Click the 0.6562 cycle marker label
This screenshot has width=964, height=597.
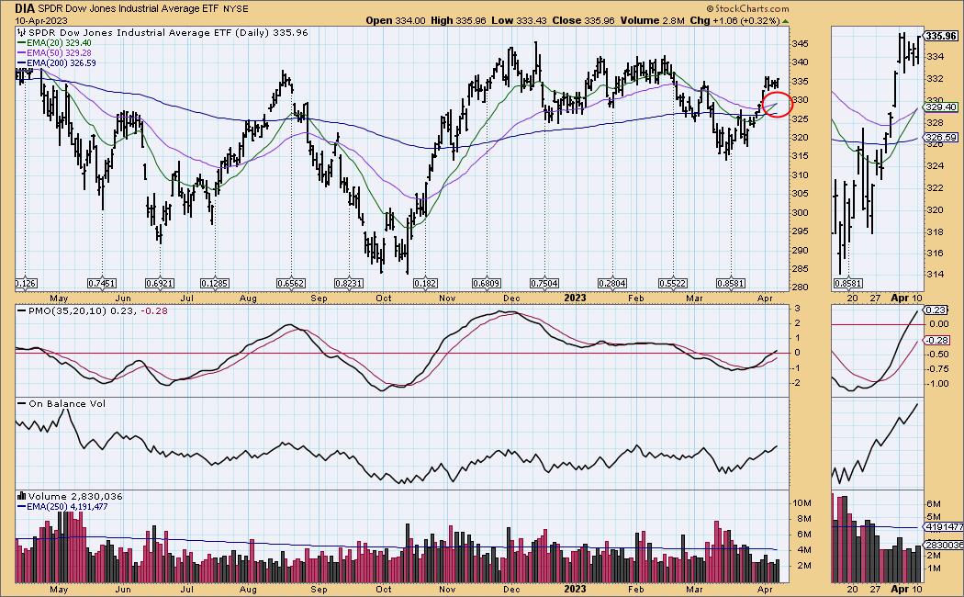point(291,284)
